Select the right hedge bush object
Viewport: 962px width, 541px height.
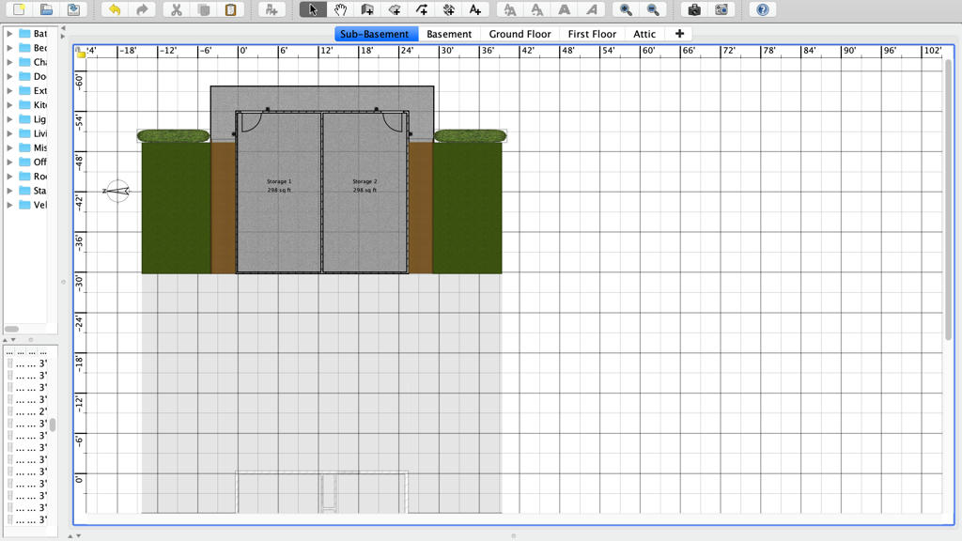(x=471, y=135)
